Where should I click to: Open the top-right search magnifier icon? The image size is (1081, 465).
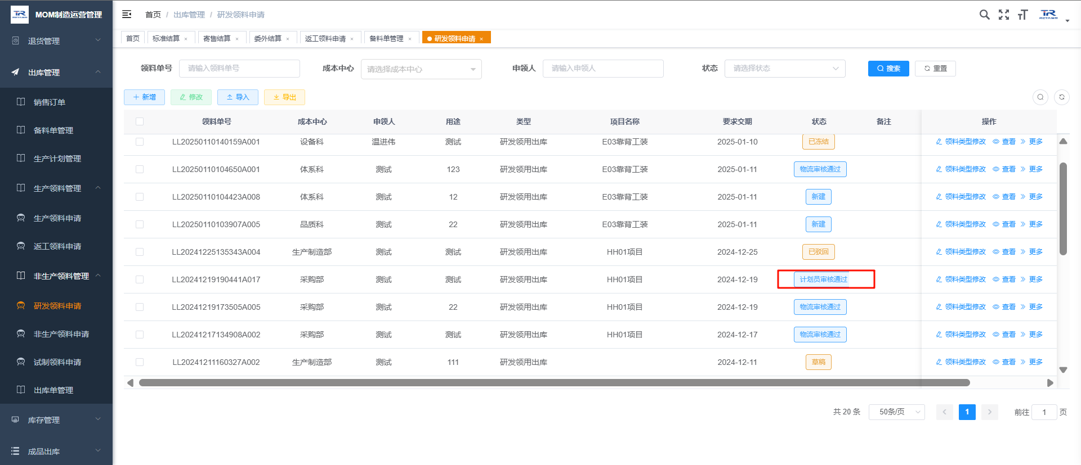[984, 15]
